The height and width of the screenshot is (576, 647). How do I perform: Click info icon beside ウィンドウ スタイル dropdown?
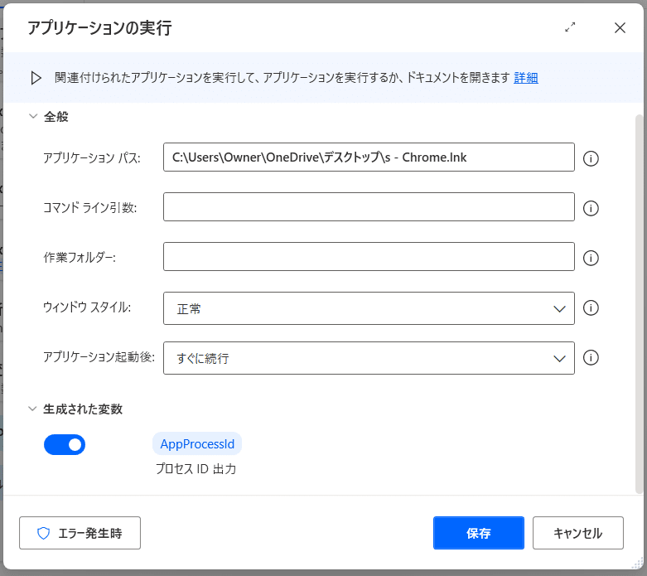click(x=591, y=307)
